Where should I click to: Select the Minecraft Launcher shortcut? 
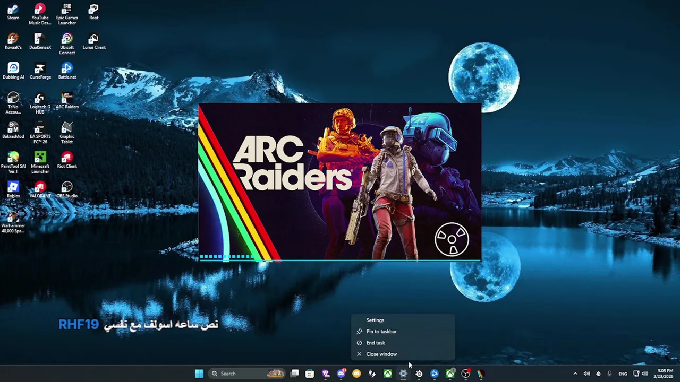click(40, 163)
